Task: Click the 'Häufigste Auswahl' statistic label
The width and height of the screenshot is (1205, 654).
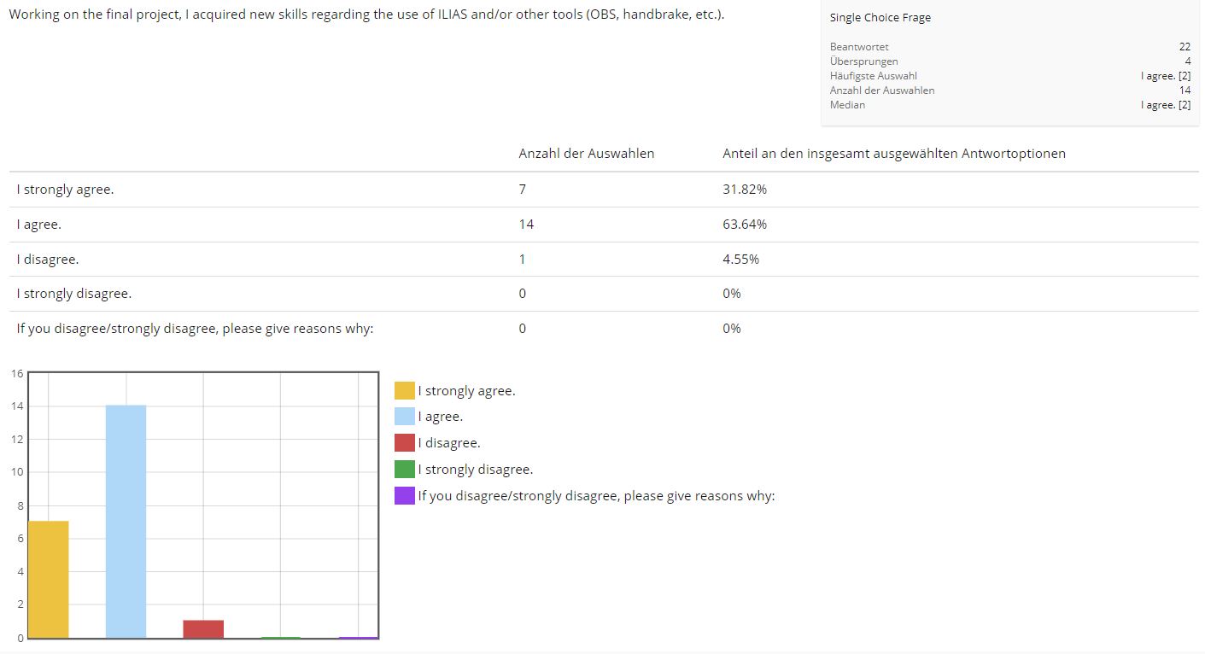Action: 873,76
